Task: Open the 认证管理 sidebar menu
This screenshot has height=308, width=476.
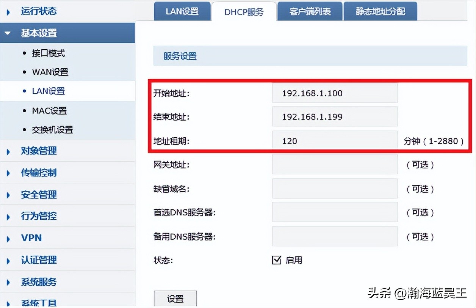Action: point(38,260)
